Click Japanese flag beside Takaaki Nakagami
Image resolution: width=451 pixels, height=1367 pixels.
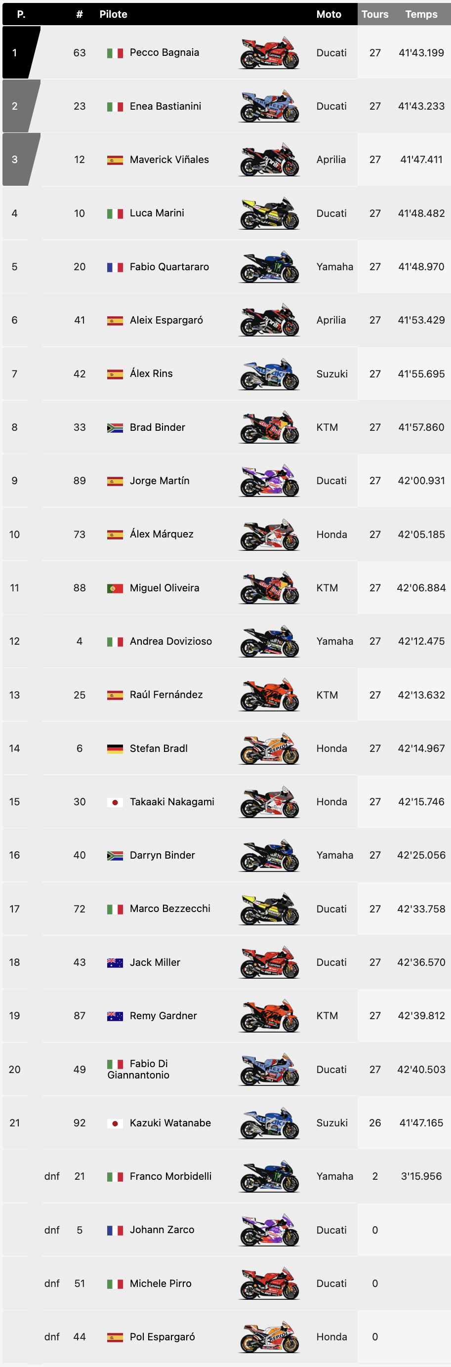[x=115, y=802]
